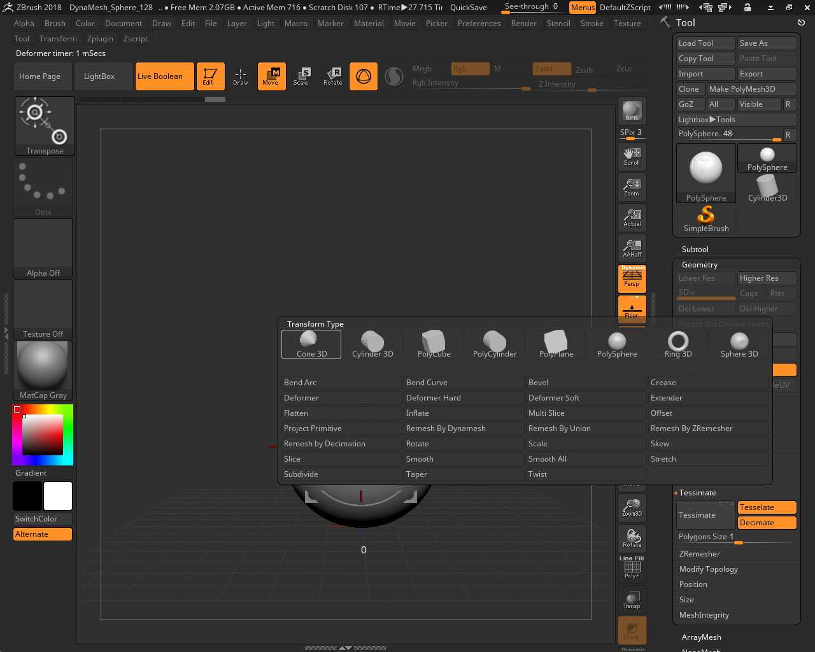Click the Draw mode icon
This screenshot has width=815, height=652.
point(241,76)
